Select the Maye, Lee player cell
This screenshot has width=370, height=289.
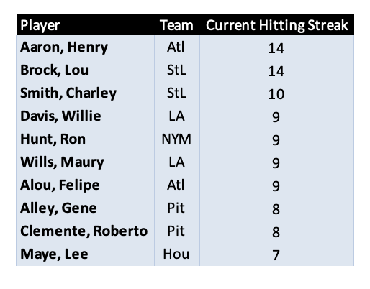[86, 254]
